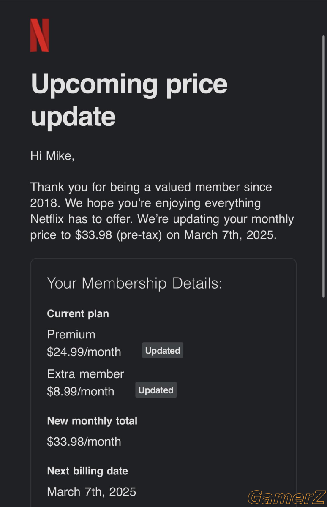Click the Current plan label
The image size is (327, 507).
pyautogui.click(x=78, y=314)
